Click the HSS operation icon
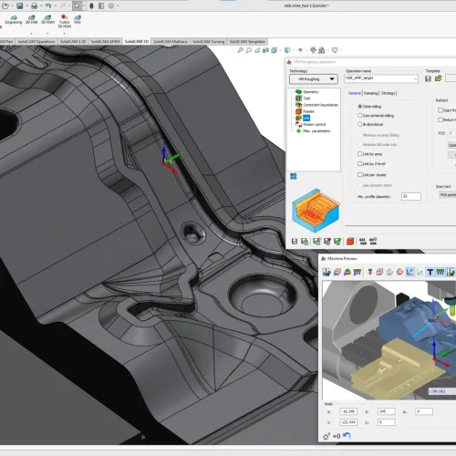The image size is (456, 456). [78, 20]
